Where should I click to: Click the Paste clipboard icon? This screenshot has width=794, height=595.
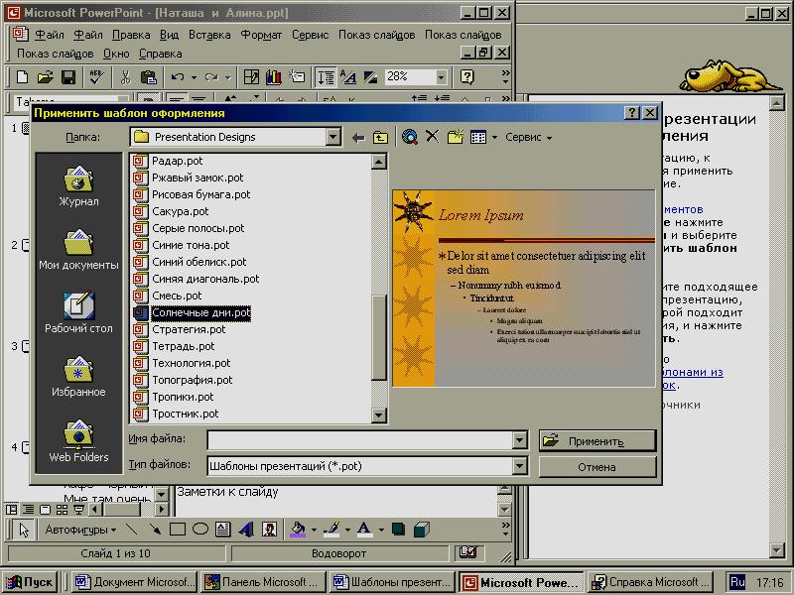148,77
